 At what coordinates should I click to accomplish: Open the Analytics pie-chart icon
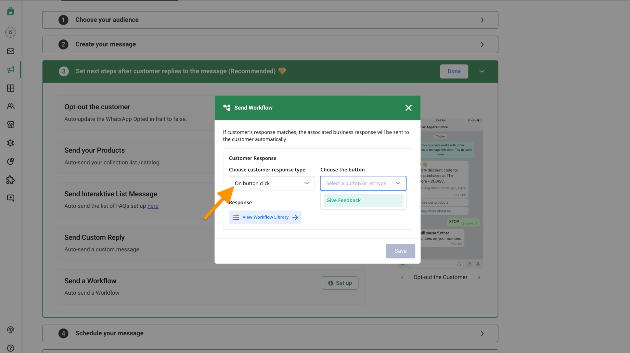(10, 161)
